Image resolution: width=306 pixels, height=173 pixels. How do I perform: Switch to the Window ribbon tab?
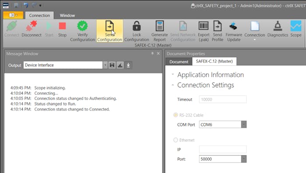coord(67,15)
